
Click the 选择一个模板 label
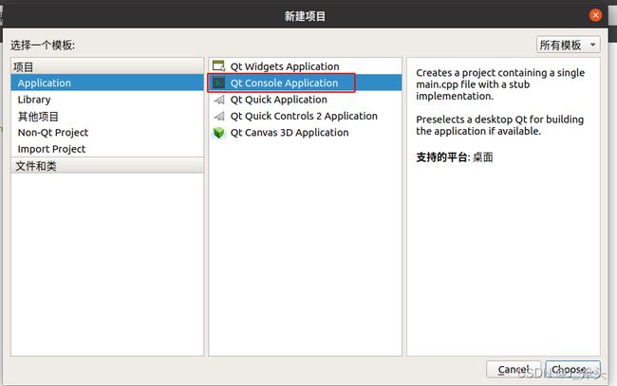click(43, 46)
